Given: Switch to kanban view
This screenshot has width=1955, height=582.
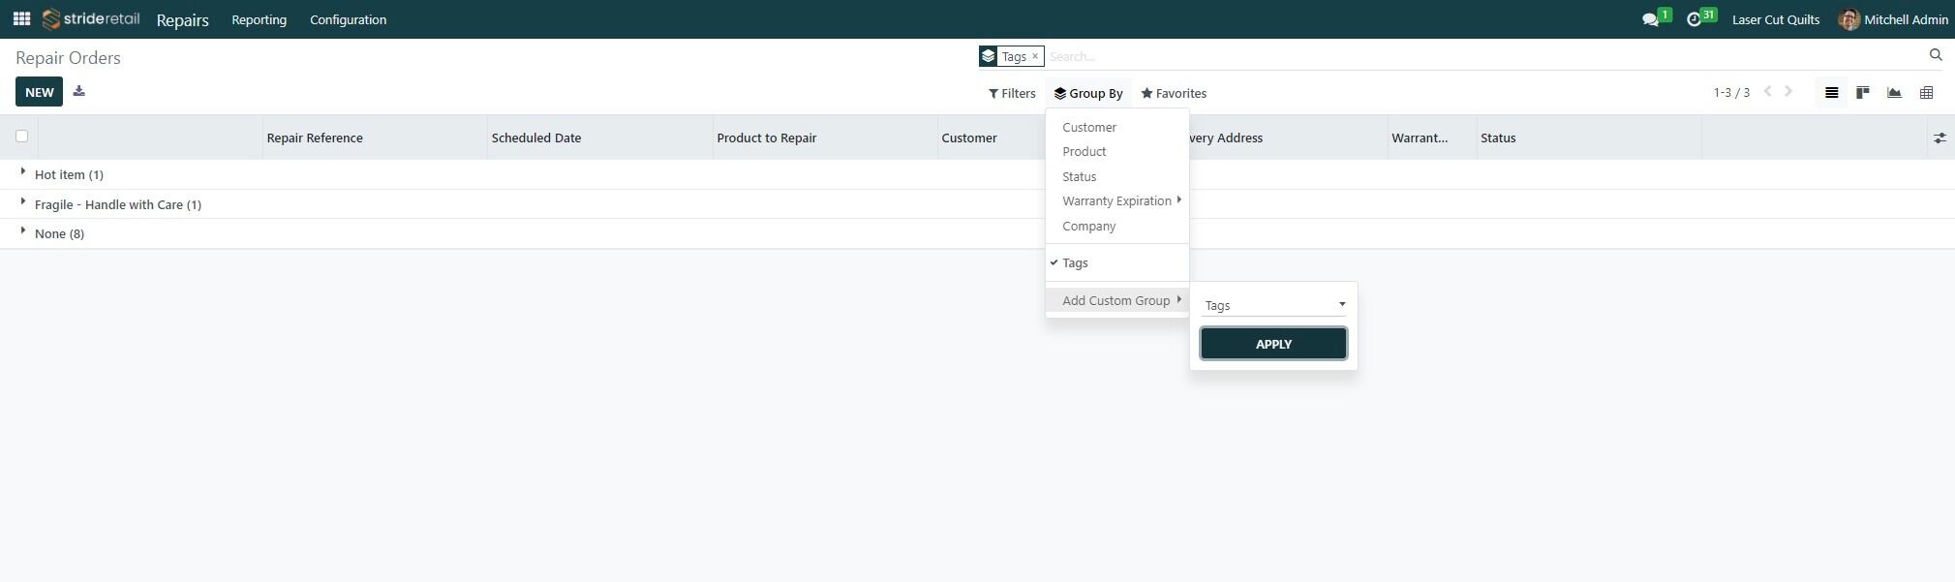Looking at the screenshot, I should [x=1862, y=93].
